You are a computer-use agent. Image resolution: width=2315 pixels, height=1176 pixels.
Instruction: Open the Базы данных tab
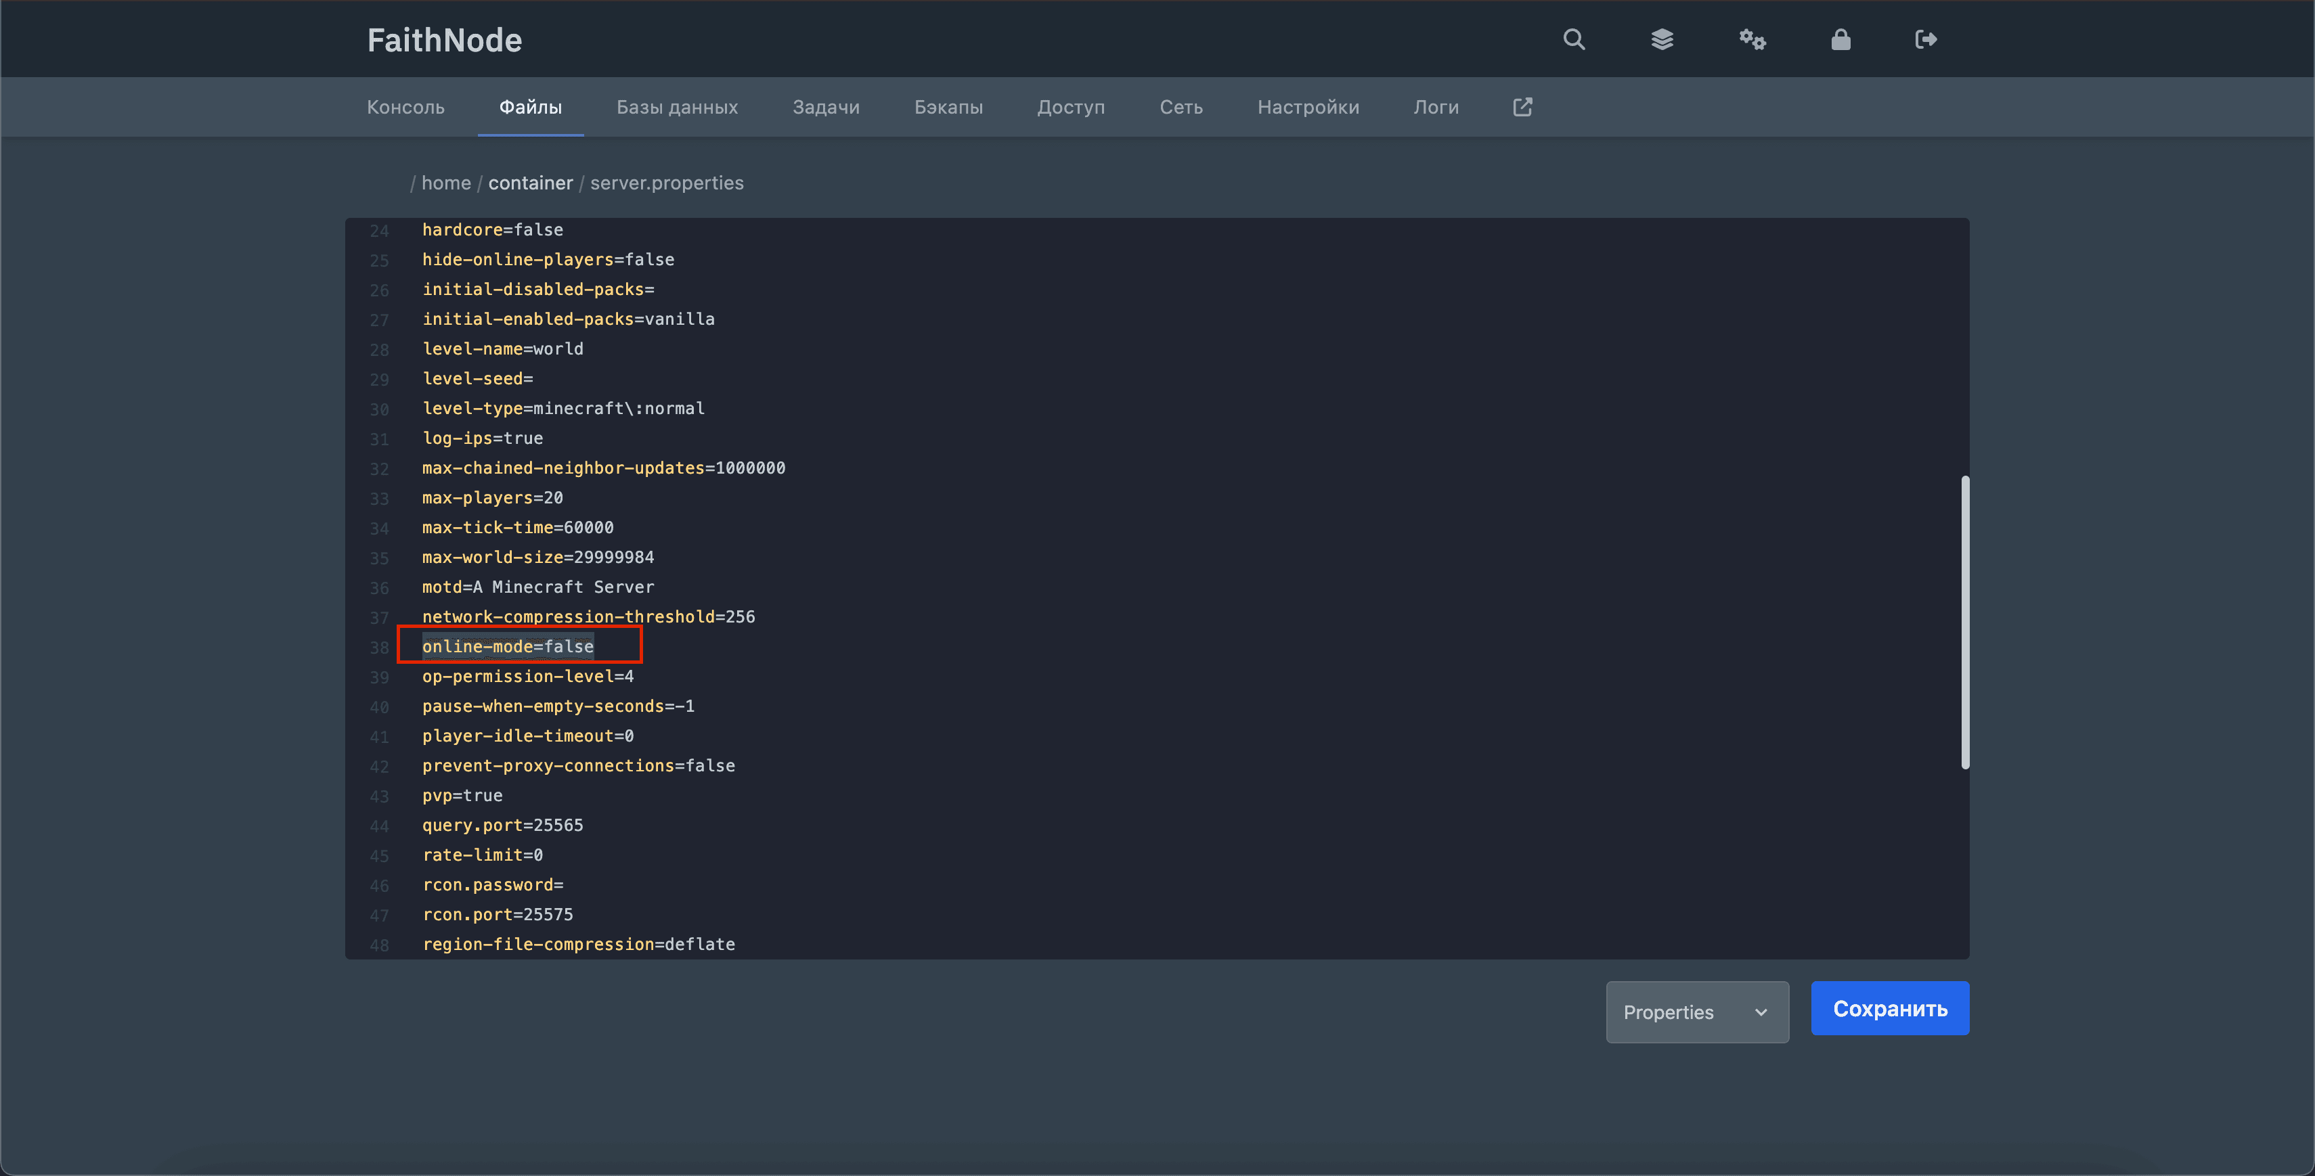[x=677, y=107]
